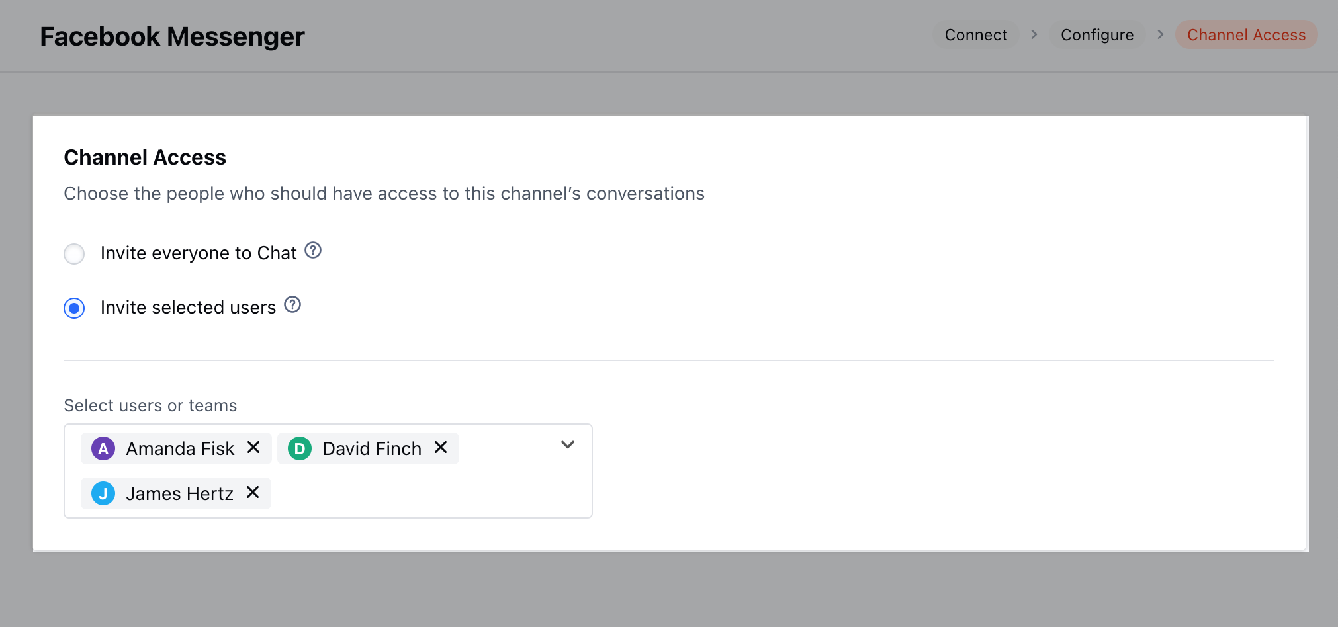
Task: Select the Invite everyone to Chat radio button
Action: point(74,254)
